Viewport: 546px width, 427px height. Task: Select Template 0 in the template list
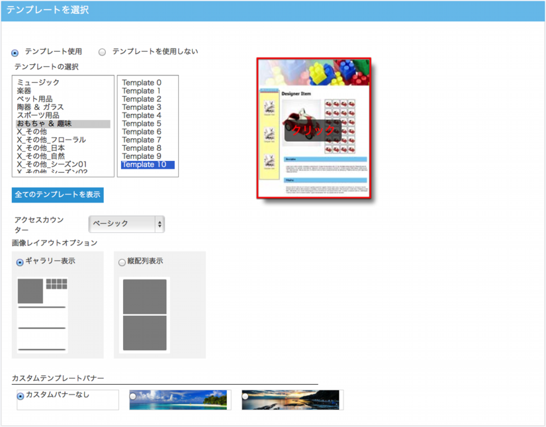142,83
